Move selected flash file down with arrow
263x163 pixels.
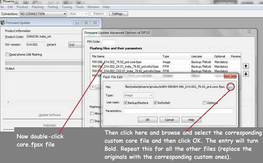246,74
